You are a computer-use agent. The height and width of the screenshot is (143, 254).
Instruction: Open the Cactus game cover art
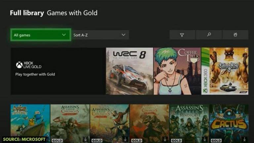(x=229, y=121)
